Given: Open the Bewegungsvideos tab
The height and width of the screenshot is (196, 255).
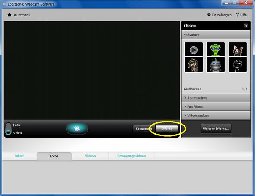Looking at the screenshot, I should click(131, 156).
